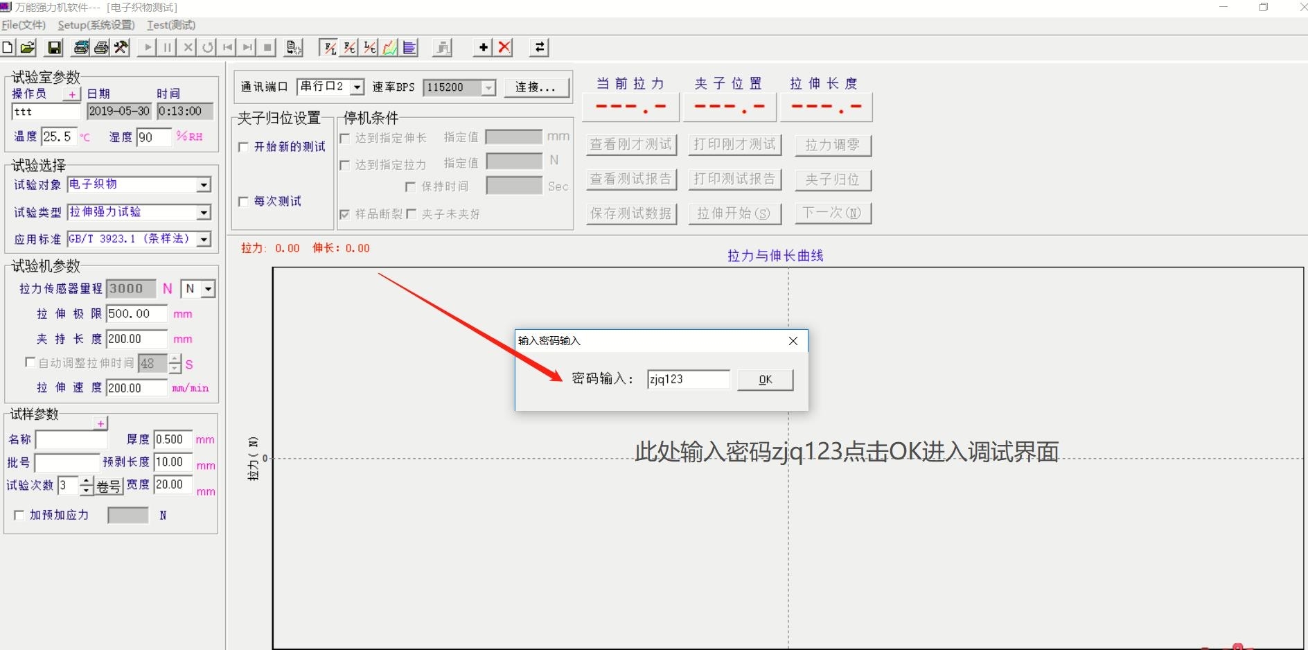Viewport: 1308px width, 650px height.
Task: Check the 加预加应力 option
Action: pos(19,516)
